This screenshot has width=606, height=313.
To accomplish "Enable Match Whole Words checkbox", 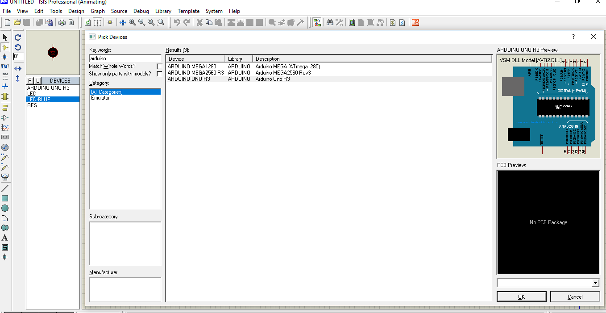I will [159, 67].
